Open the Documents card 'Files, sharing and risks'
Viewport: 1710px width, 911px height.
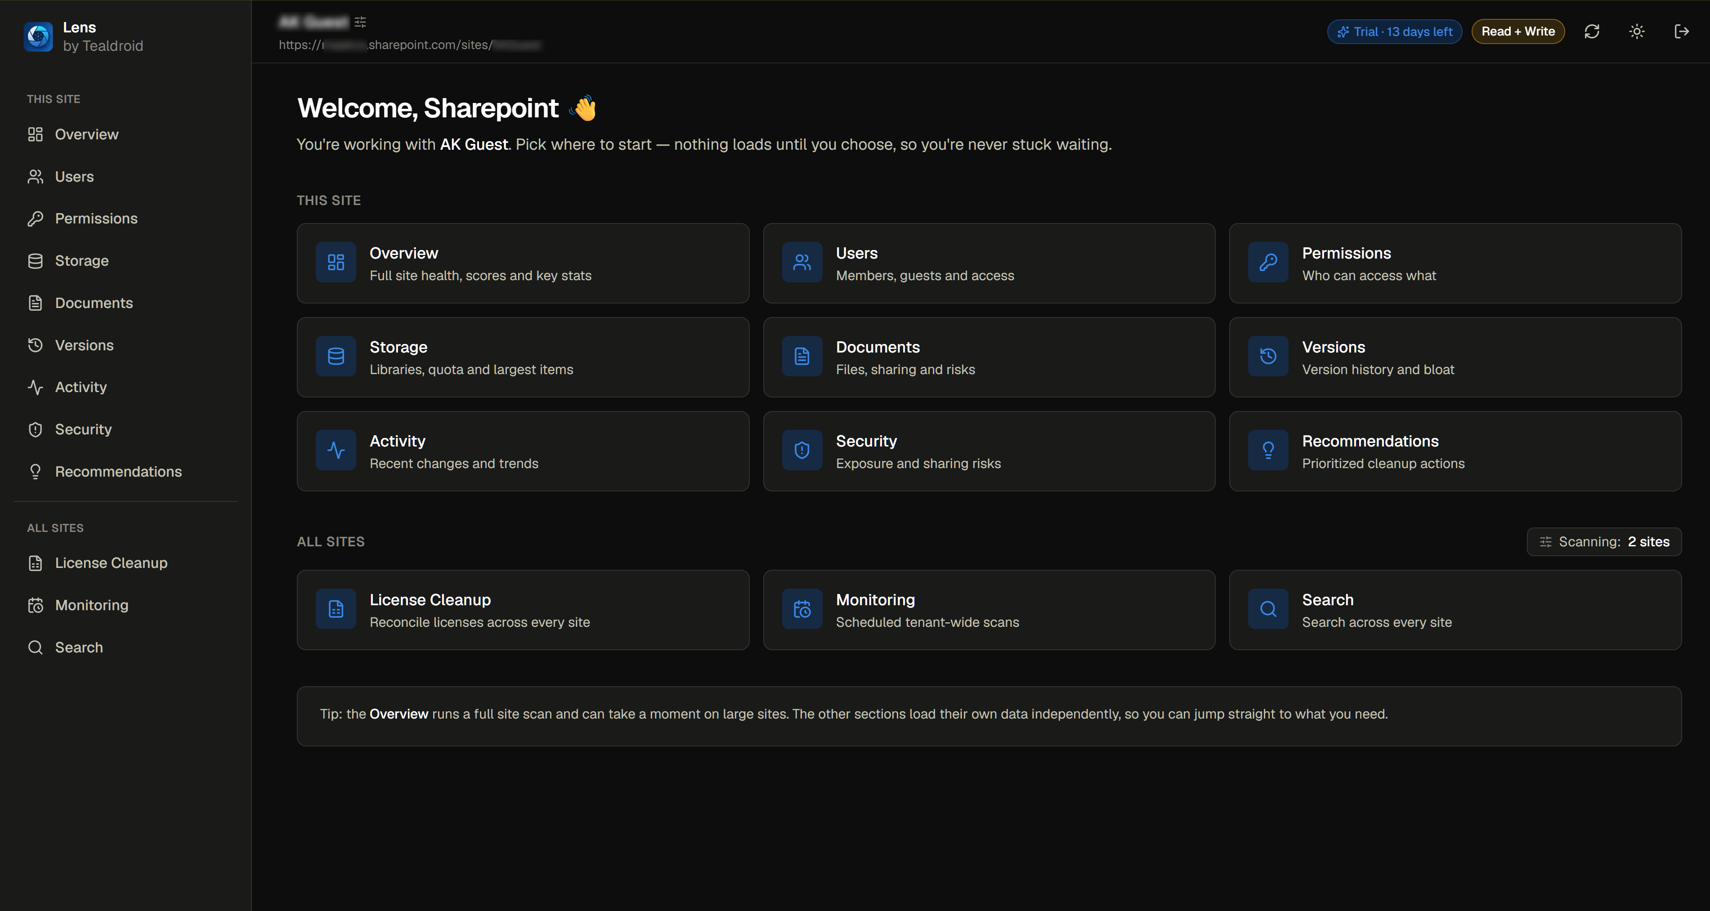tap(989, 357)
